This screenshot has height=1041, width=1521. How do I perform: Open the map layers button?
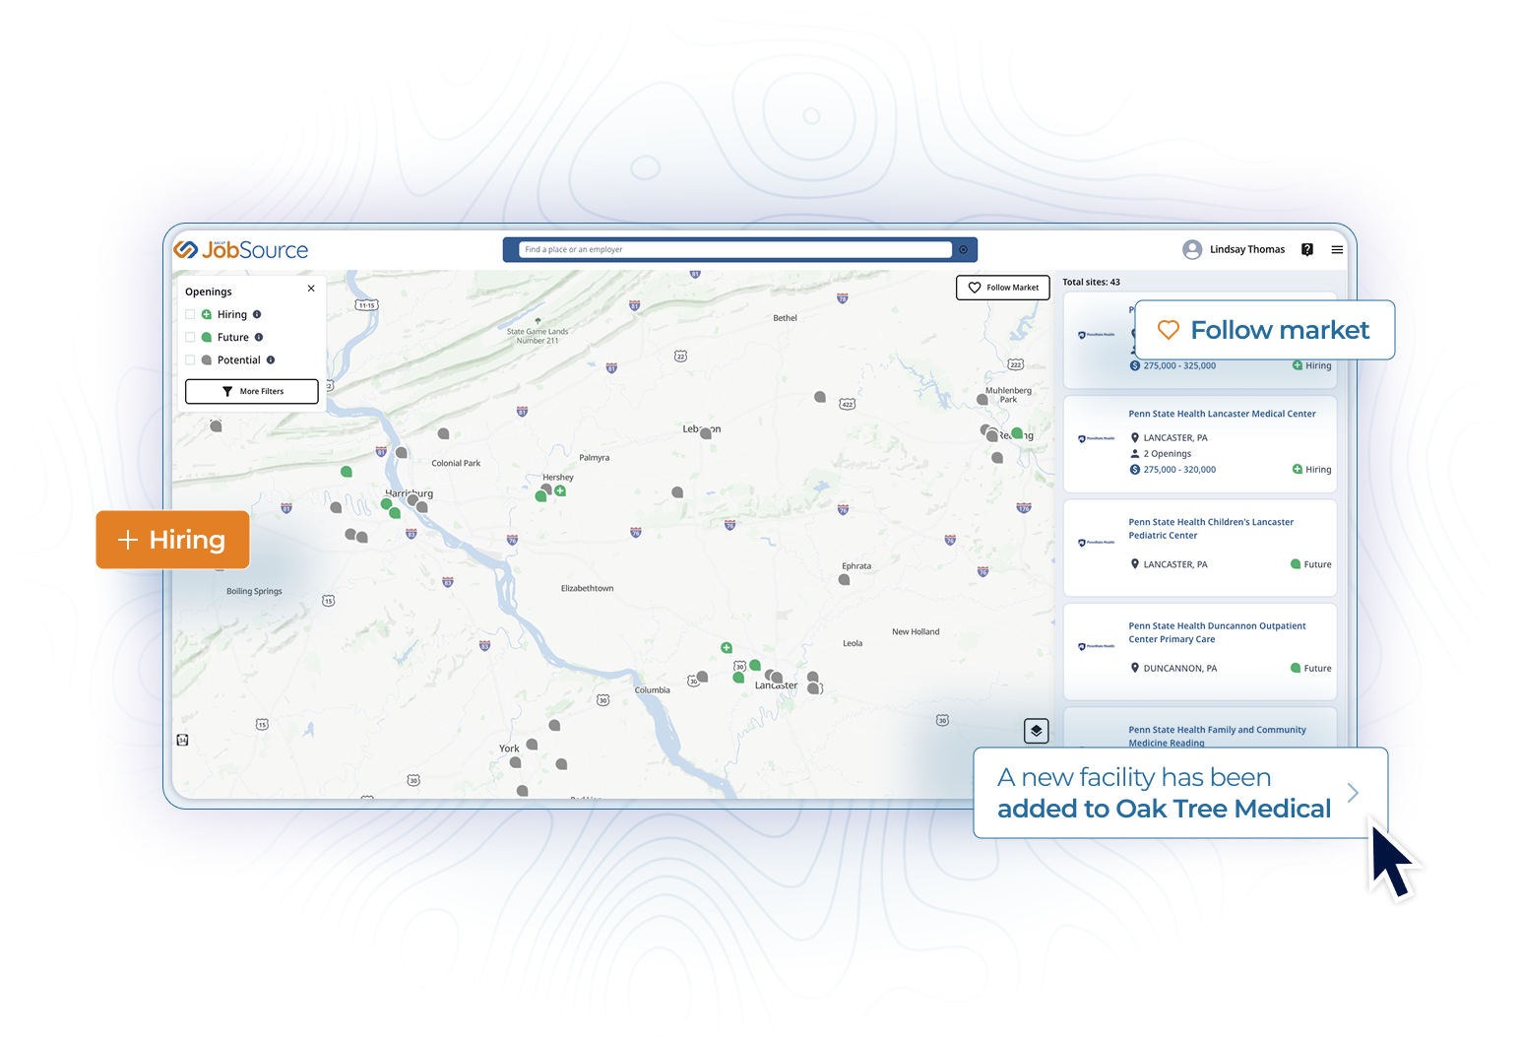1036,731
